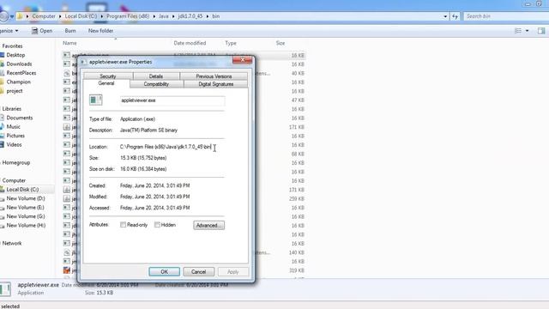This screenshot has height=309, width=549.
Task: Open the Champion folder in Favorites
Action: (x=18, y=82)
